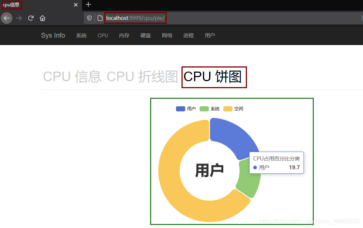363x228 pixels.
Task: Open a new browser tab
Action: pyautogui.click(x=88, y=5)
